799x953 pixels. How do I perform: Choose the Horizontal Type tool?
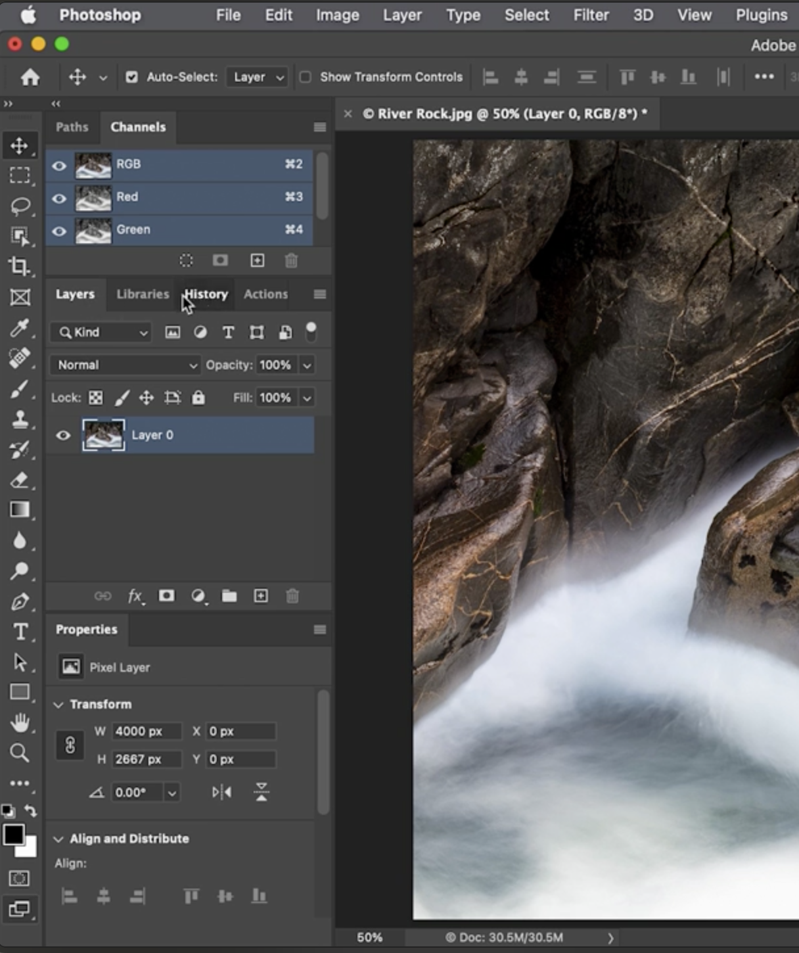(x=20, y=632)
